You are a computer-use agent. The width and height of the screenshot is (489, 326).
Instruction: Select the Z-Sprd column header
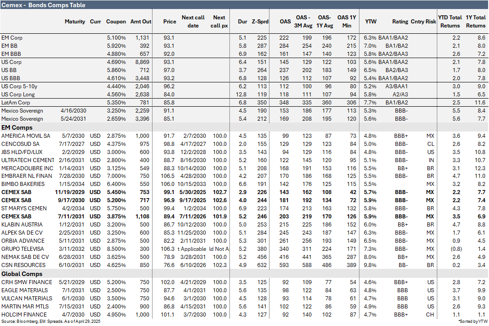click(x=260, y=22)
